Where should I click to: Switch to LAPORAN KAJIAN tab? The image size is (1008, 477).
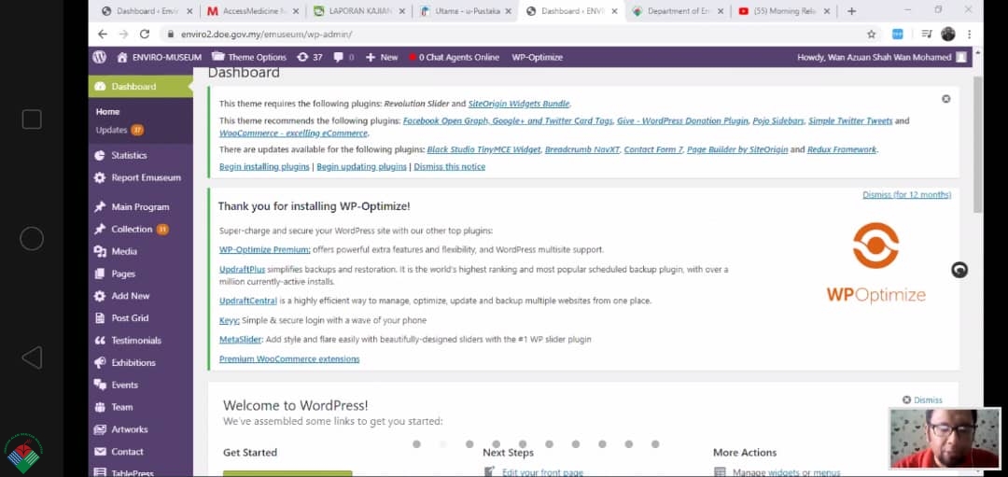[x=358, y=11]
